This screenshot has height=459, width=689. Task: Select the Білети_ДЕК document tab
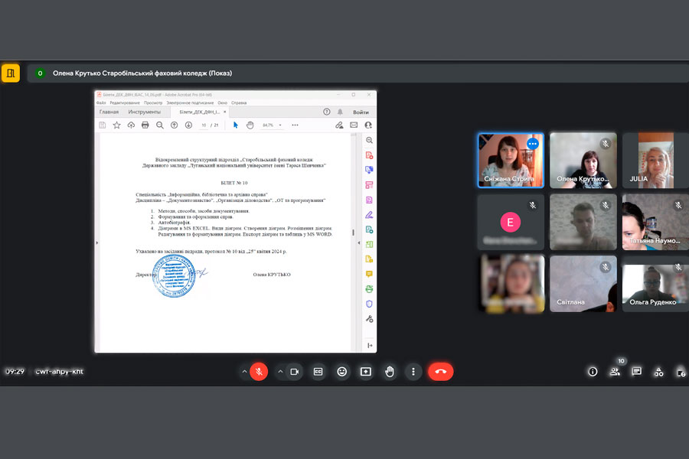200,112
